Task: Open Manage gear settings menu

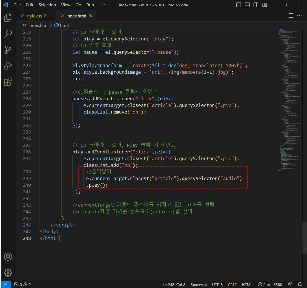Action: pos(8,272)
